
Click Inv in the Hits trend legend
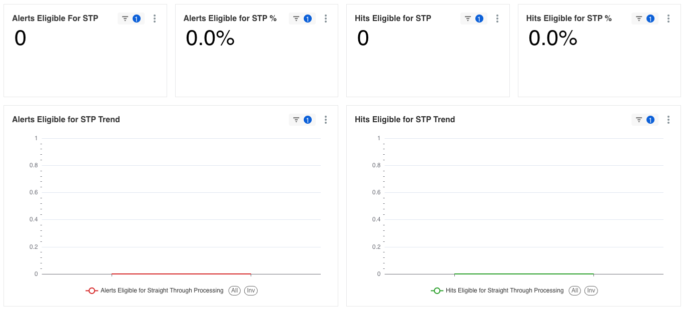pyautogui.click(x=591, y=290)
